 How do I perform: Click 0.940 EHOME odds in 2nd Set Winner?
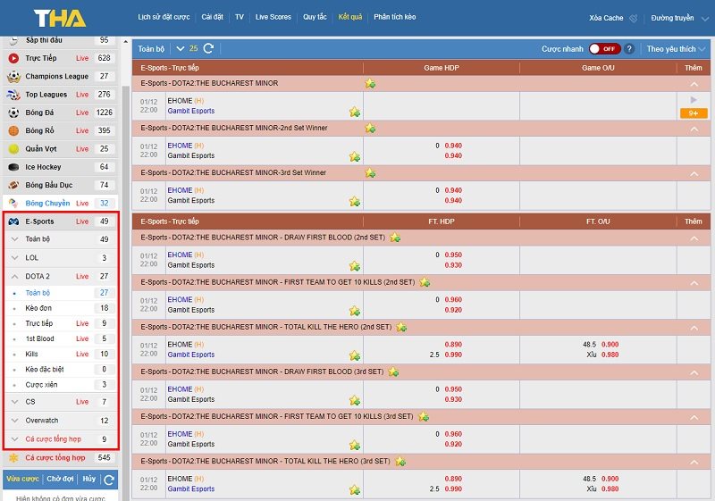(453, 146)
